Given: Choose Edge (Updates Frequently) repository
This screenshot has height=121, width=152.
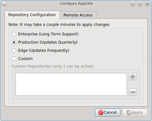Looking at the screenshot, I should (x=14, y=51).
